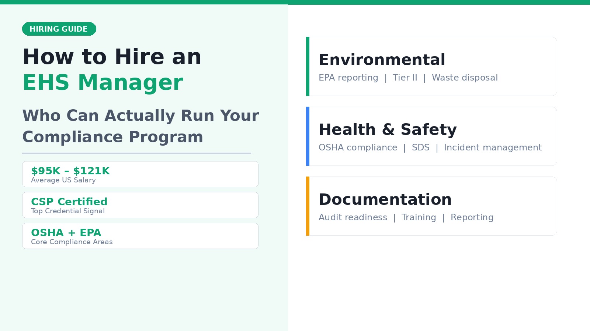Click 'Tier II' in Environmental card
Screen dimensions: 590x331
click(405, 78)
